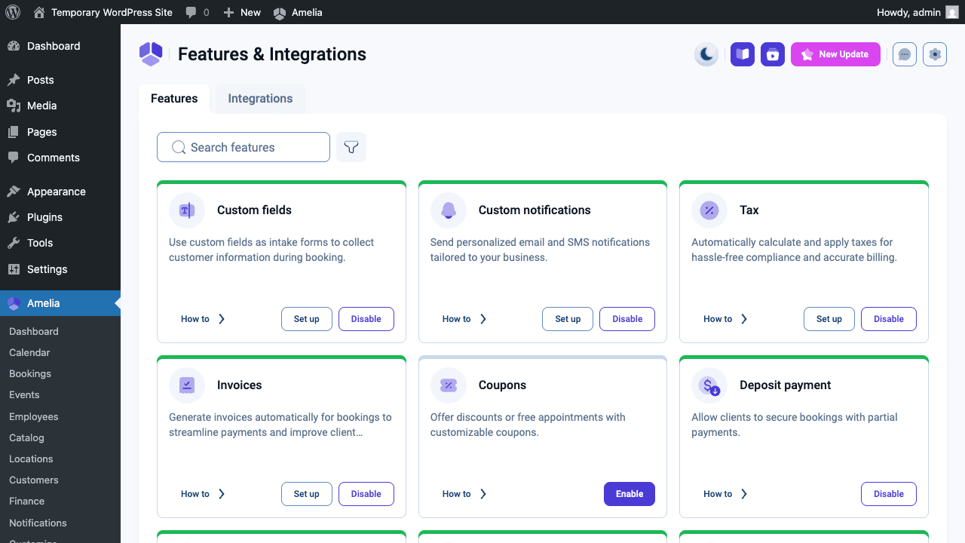Viewport: 965px width, 543px height.
Task: Click the Invoices card icon
Action: click(187, 385)
